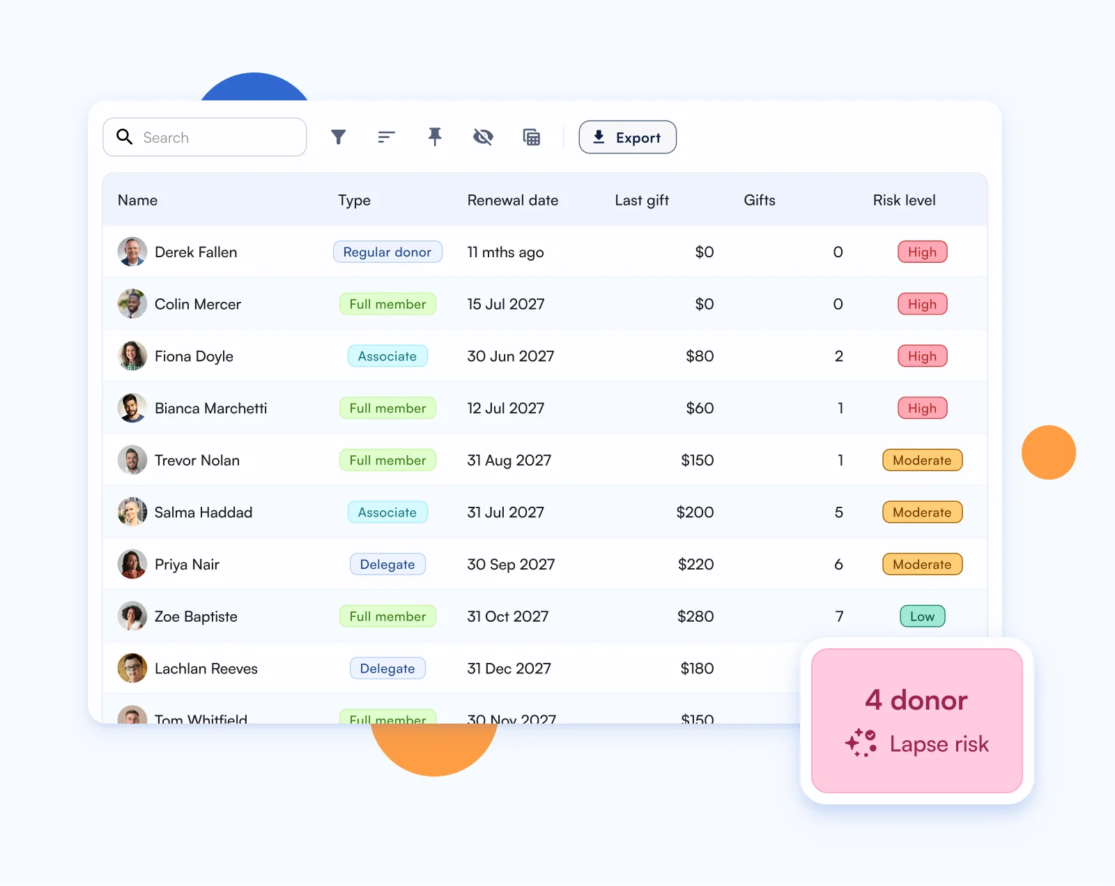Open Bianca Marchetti's avatar

132,408
